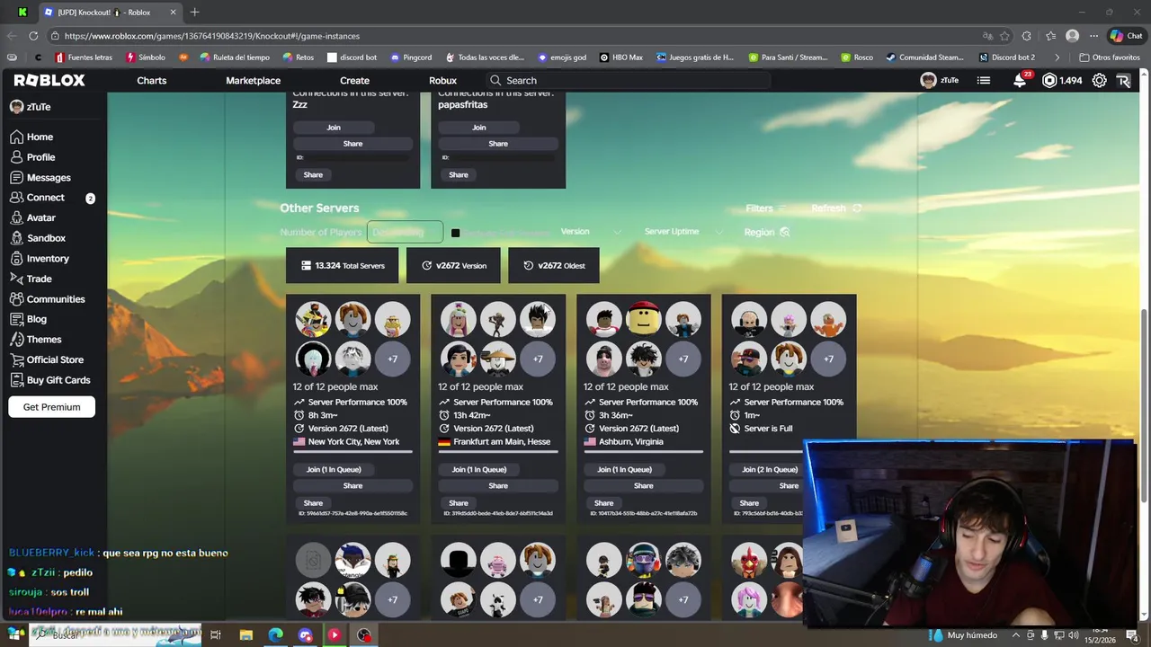Open Themes in left sidebar
This screenshot has height=647, width=1151.
coord(36,340)
